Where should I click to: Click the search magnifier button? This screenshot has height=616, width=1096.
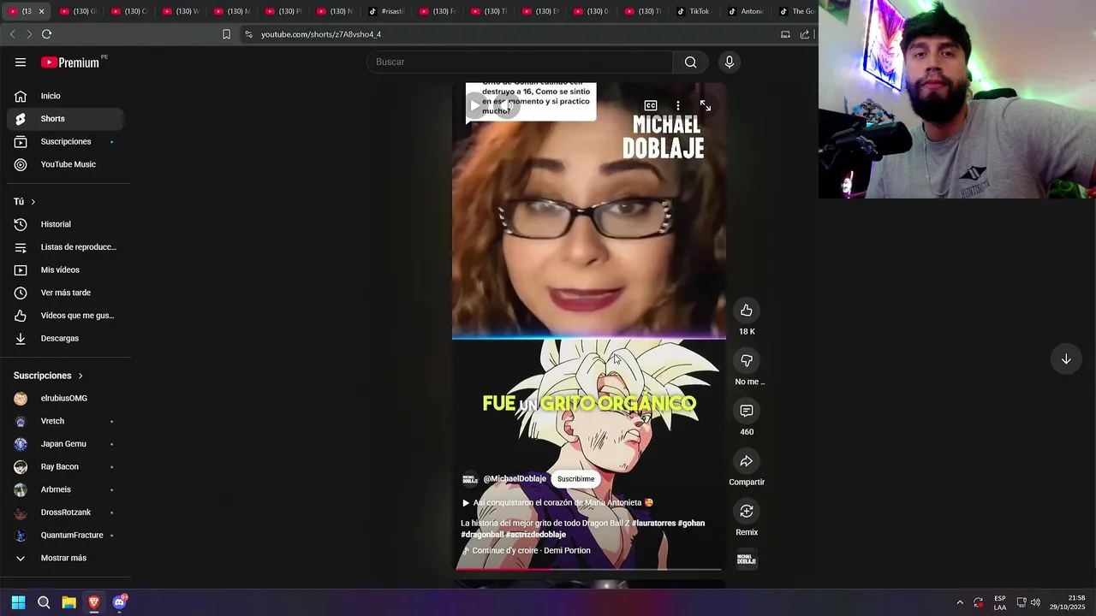point(690,62)
